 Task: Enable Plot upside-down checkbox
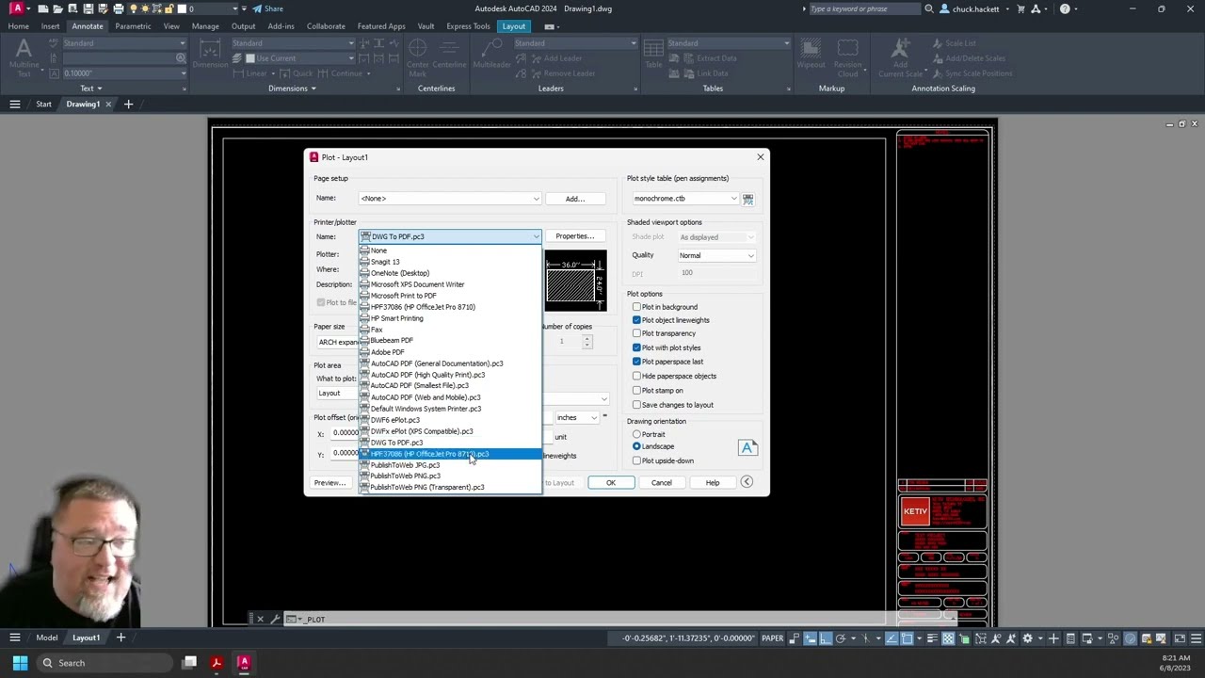point(637,460)
